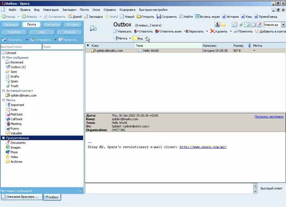Open the dropdown arrow beside Удалить

click(x=231, y=32)
